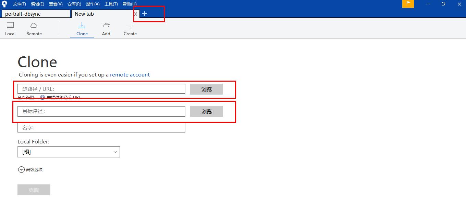
Task: Minimize the Sourcetree window
Action: (428, 4)
